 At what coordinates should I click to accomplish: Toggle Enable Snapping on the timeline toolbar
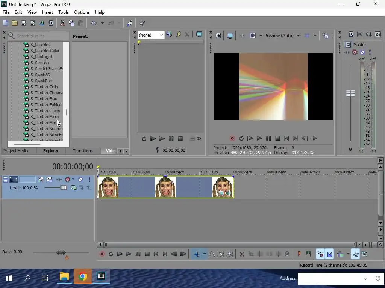coord(320,254)
